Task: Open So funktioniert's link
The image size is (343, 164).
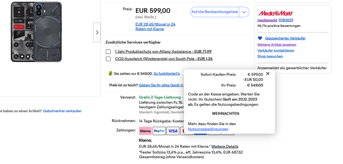Action: point(167,74)
